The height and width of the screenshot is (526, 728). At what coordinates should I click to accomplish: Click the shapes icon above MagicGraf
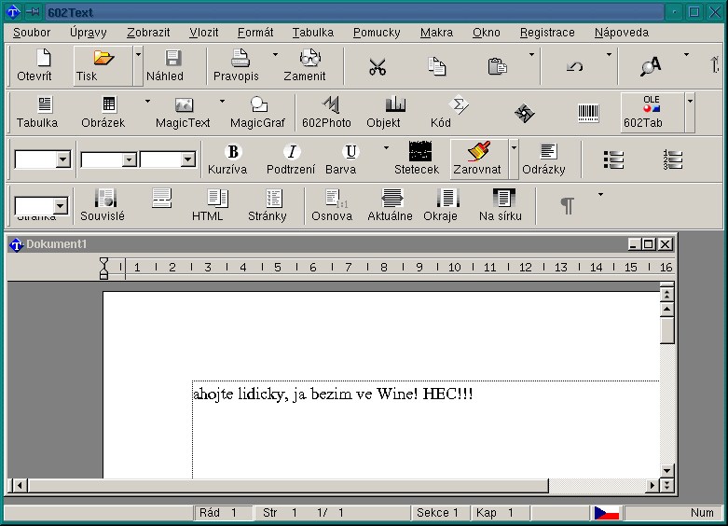258,104
